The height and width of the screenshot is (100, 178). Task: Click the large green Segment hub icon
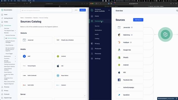[165, 34]
